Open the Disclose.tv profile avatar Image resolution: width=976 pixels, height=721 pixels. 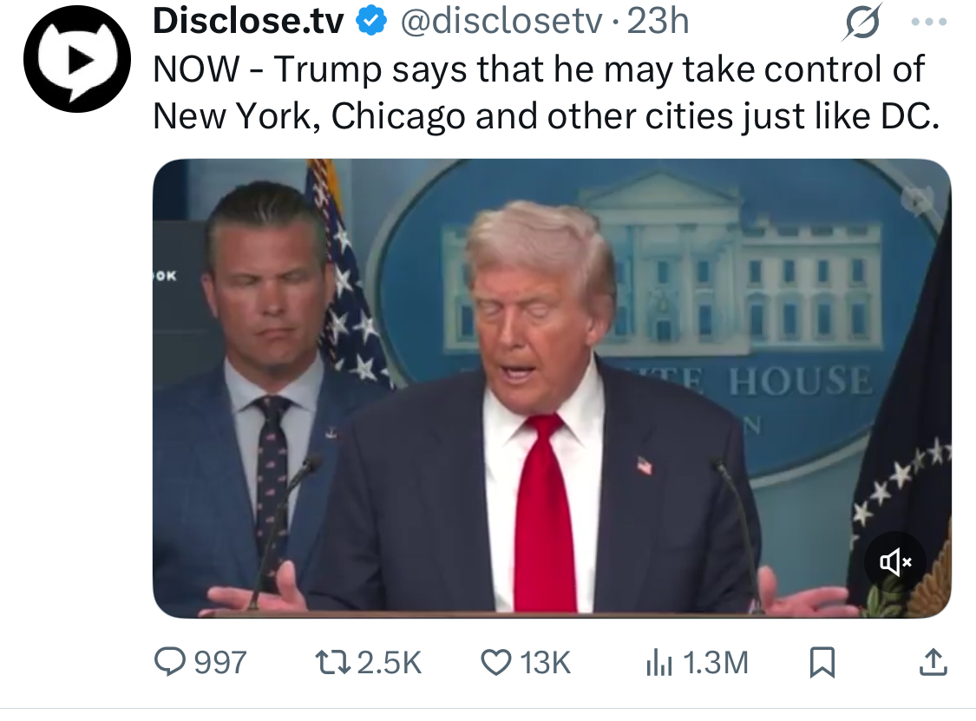77,59
